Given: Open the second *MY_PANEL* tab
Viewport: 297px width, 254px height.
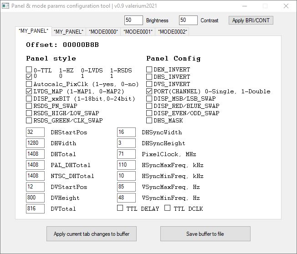Looking at the screenshot, I should 68,32.
